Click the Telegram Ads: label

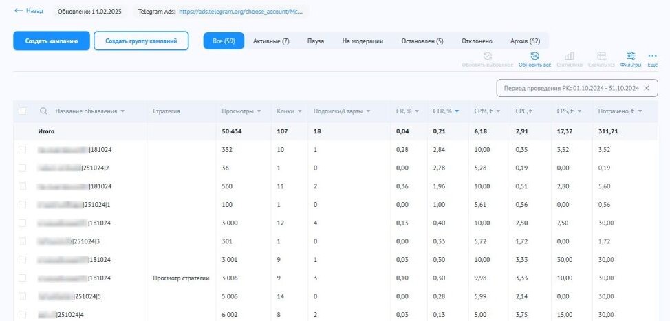click(x=157, y=12)
